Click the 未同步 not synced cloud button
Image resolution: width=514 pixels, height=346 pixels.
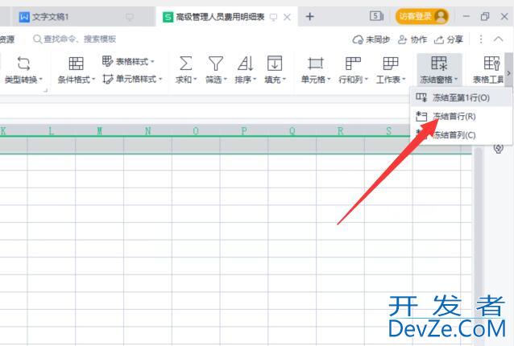tap(371, 39)
